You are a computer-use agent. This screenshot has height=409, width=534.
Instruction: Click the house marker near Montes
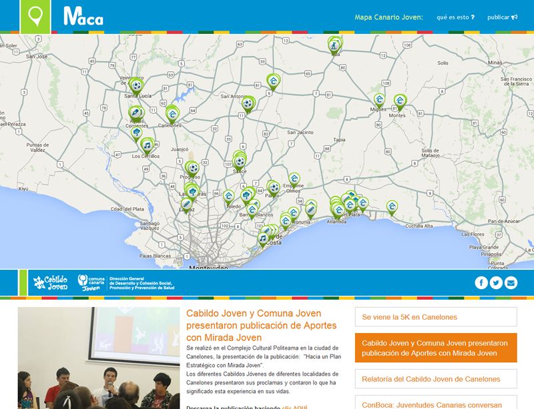point(400,103)
